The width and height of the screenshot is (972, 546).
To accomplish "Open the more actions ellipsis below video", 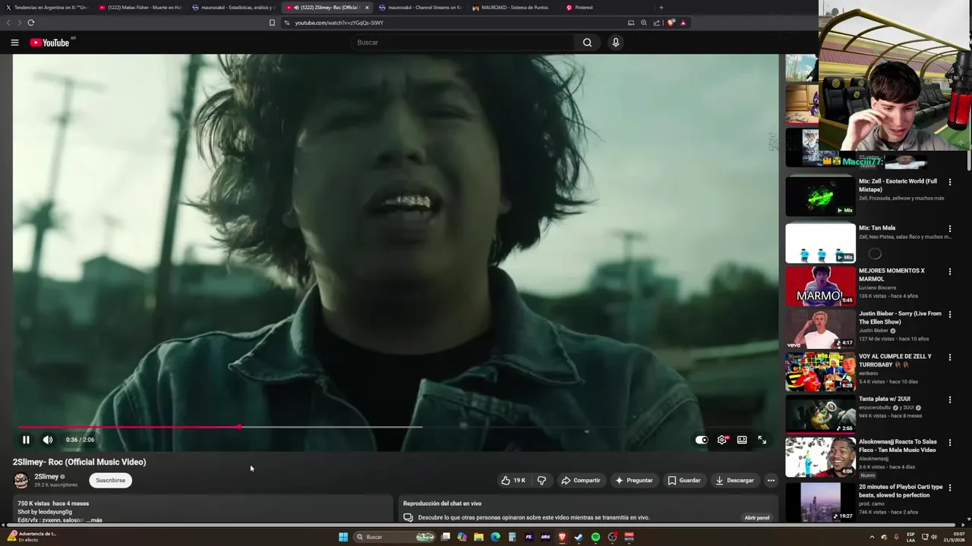I will (771, 480).
